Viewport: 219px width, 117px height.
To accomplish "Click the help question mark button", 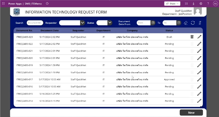I will tap(208, 4).
